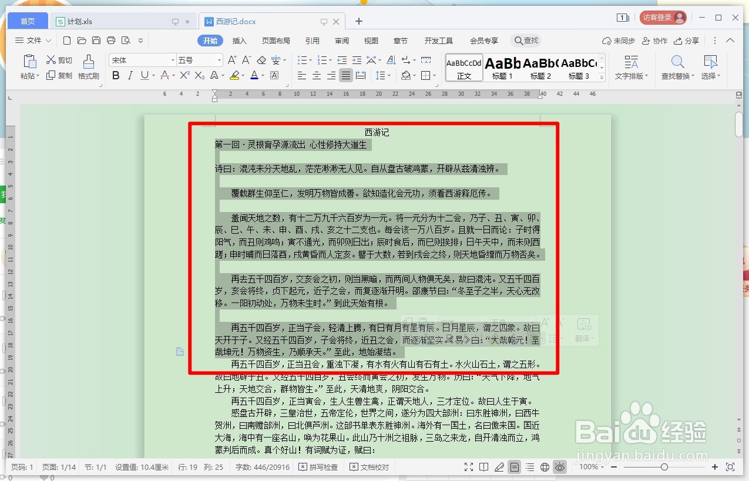Increase font size with A+ icon
749x481 pixels.
232,60
